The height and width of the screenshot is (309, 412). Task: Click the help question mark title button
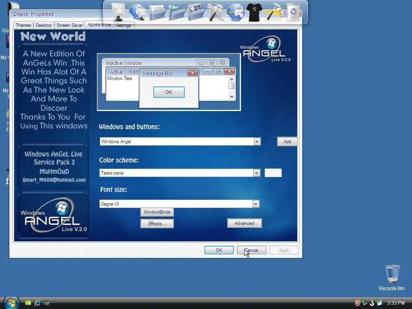pos(285,13)
